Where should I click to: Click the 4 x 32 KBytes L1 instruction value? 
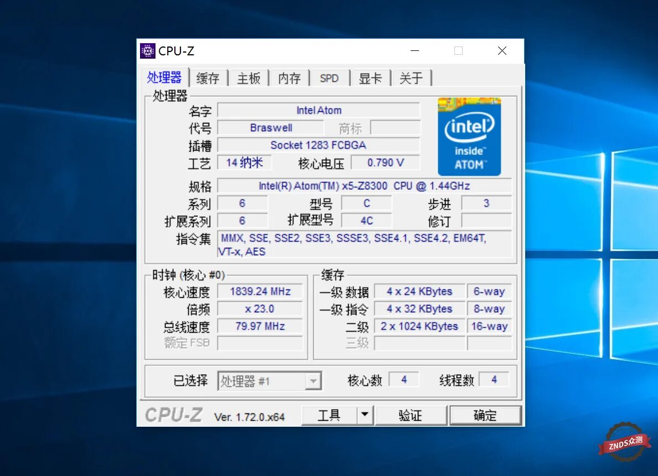pos(419,309)
